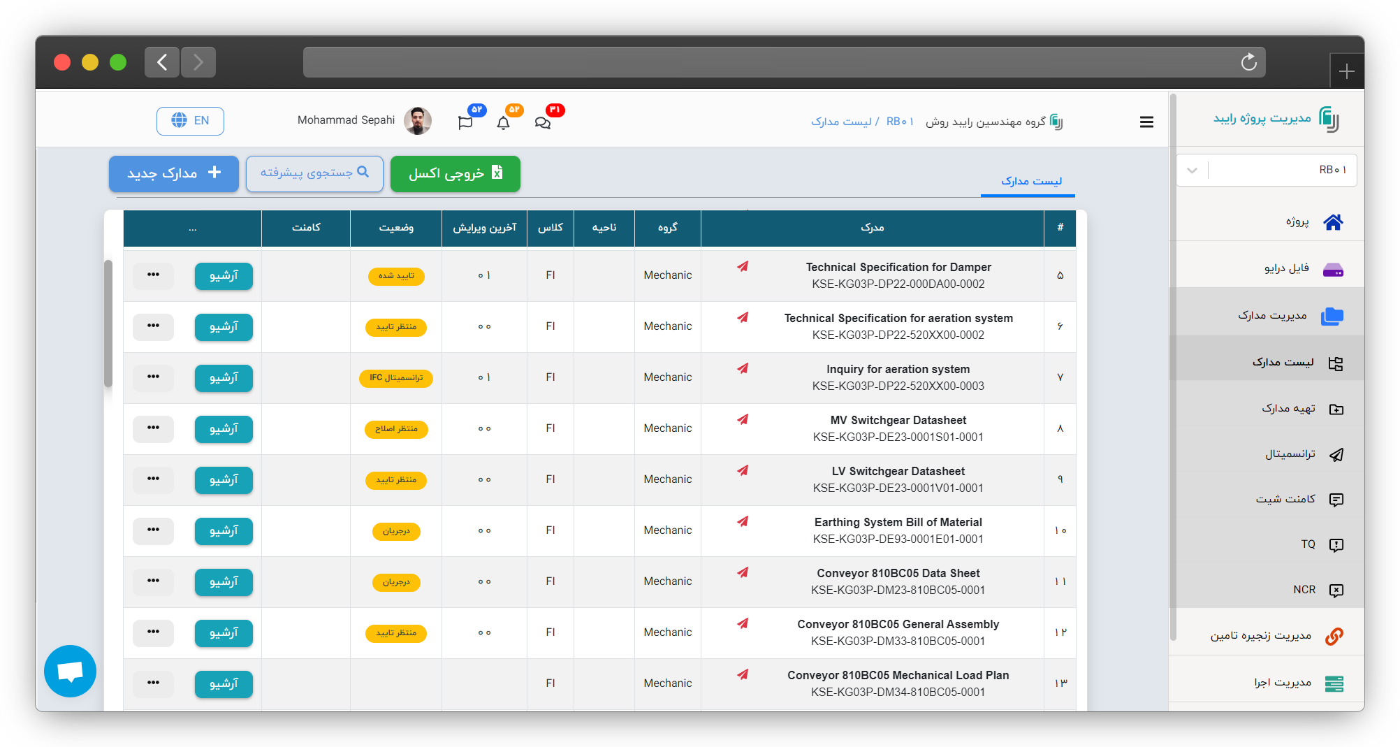Click the table vertical scrollbar
Viewport: 1400px width, 747px height.
coord(108,324)
